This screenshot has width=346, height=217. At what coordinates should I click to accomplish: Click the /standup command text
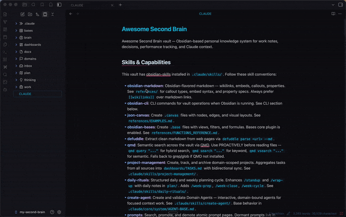pos(252,180)
